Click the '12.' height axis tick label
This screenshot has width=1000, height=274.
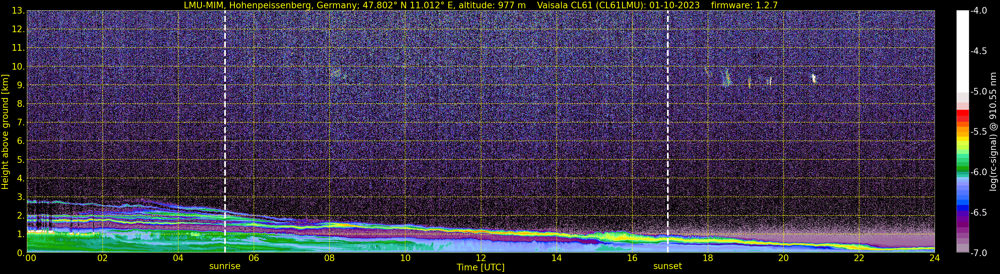click(18, 29)
